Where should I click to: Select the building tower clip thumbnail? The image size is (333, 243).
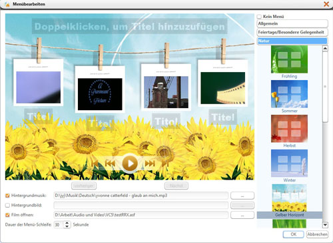point(166,92)
